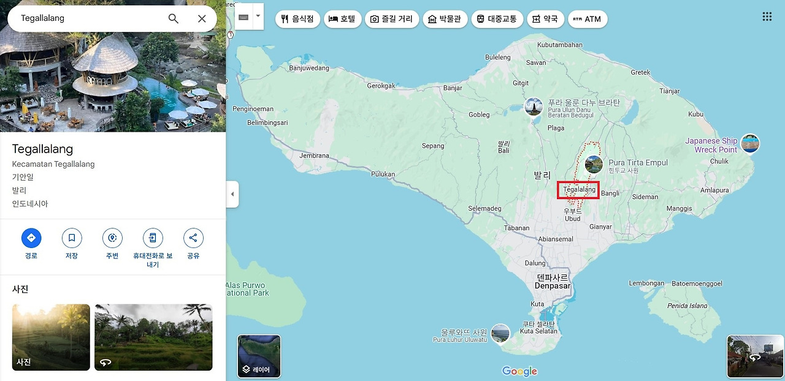
Task: Click the Pulukan map label
Action: click(x=383, y=174)
